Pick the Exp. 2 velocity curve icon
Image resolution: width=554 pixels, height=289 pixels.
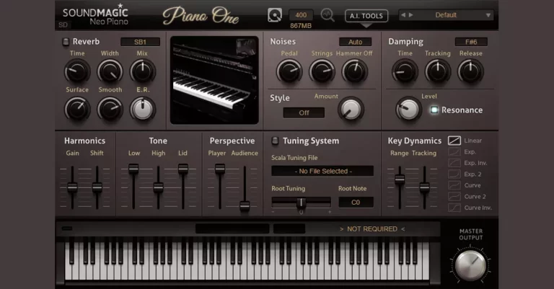point(454,174)
